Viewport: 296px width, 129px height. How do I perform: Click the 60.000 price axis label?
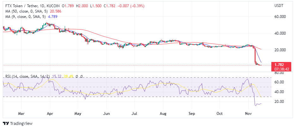pyautogui.click(x=280, y=17)
